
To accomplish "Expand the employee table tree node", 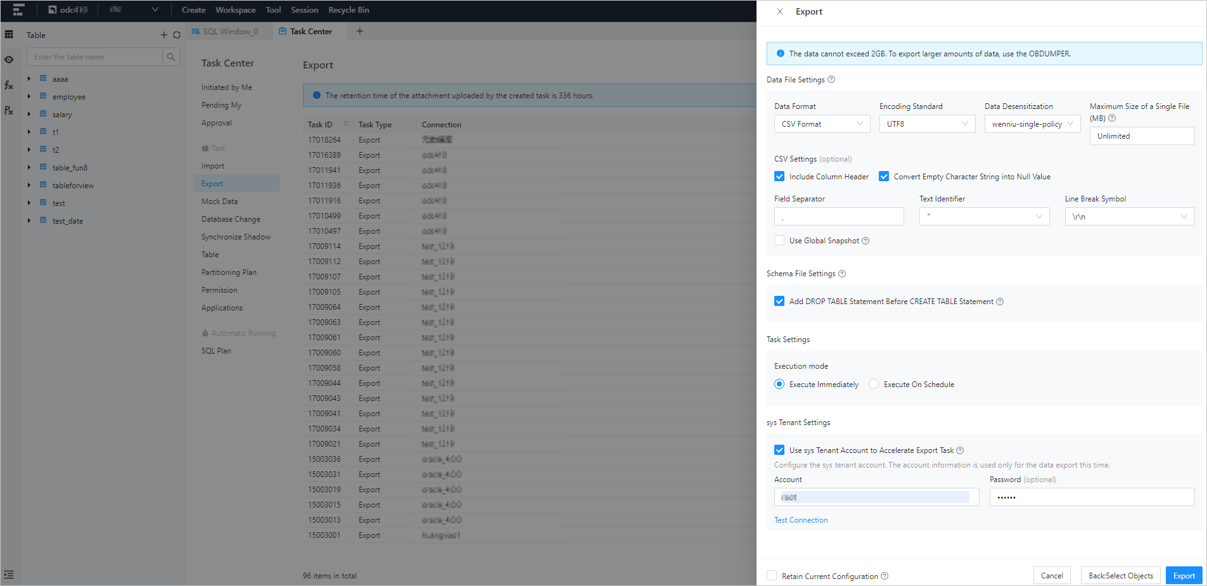I will coord(29,97).
